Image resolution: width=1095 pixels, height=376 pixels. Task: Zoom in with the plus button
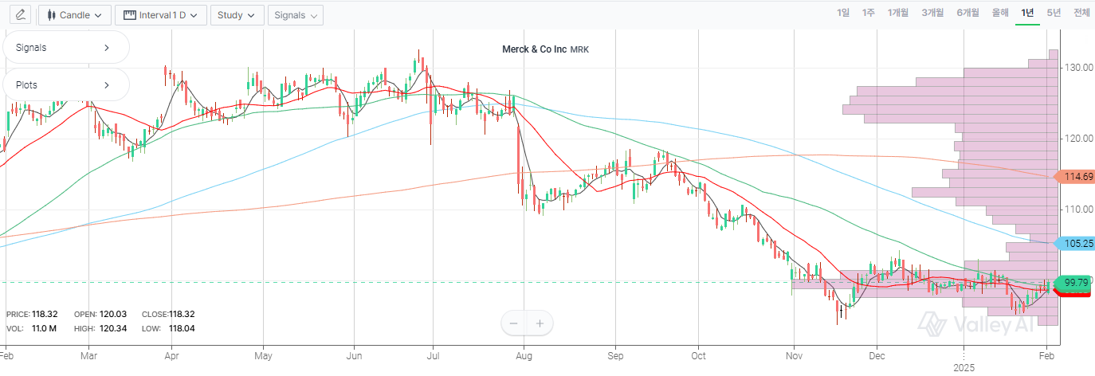click(540, 323)
